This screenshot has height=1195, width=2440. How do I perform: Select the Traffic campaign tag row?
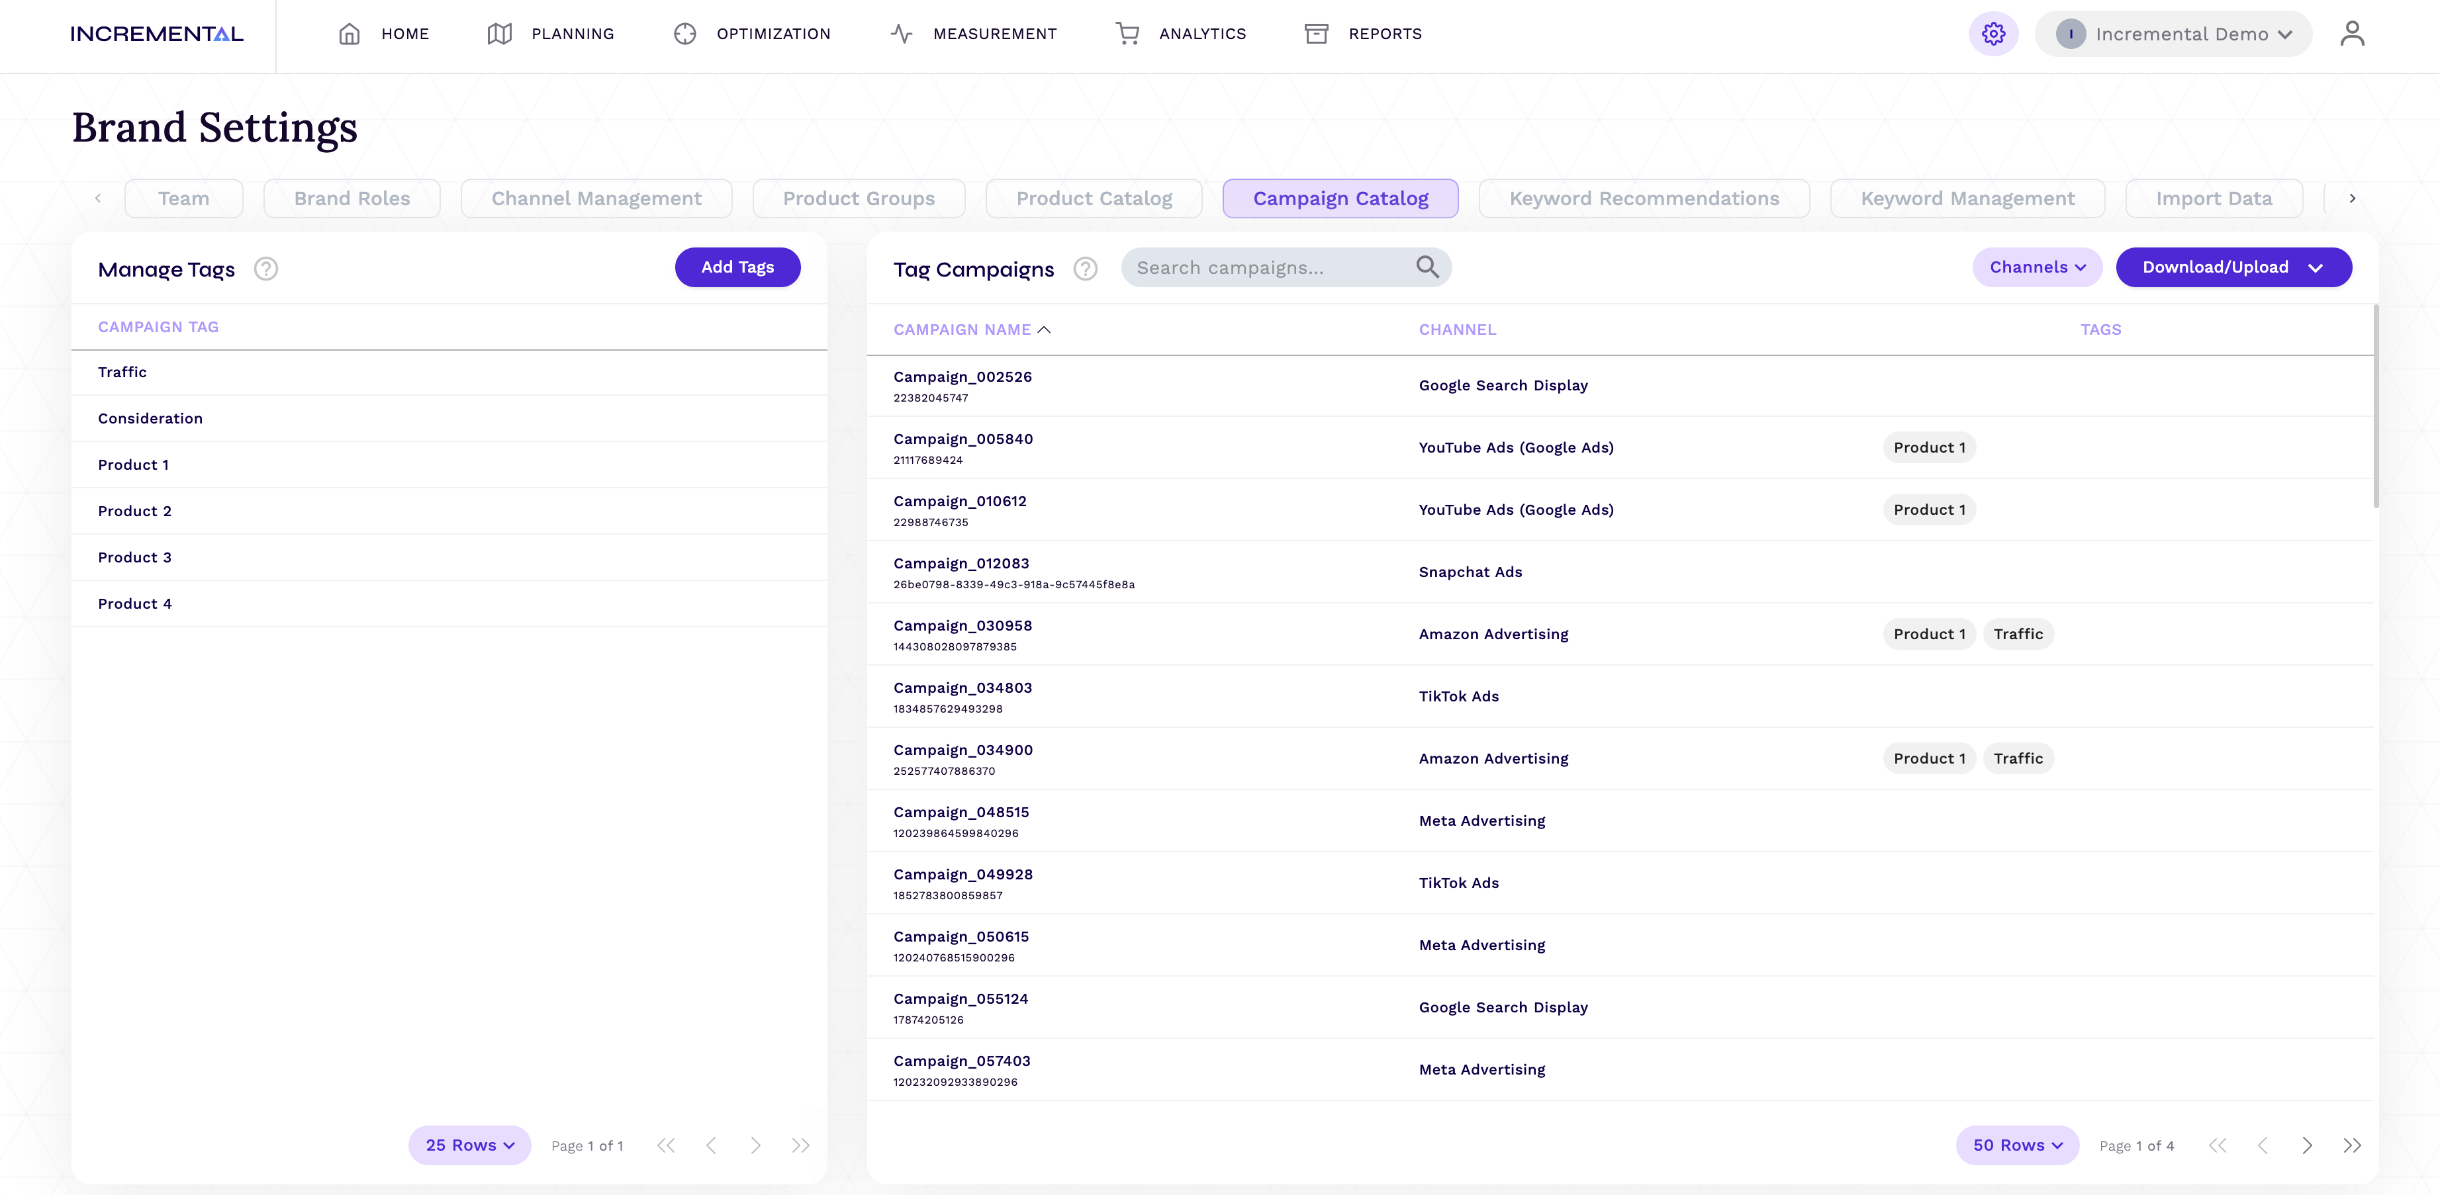click(449, 372)
